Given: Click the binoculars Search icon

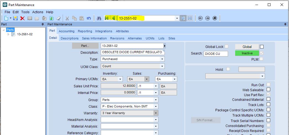Looking at the screenshot, I should (x=99, y=18).
